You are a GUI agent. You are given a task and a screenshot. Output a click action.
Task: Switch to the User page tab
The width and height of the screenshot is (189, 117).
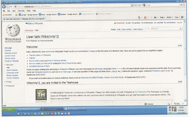(29, 30)
